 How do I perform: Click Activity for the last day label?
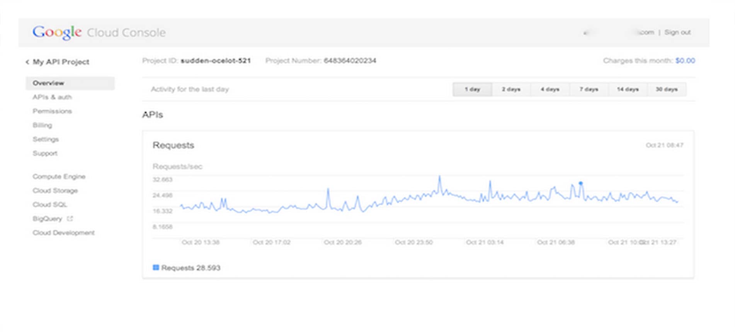[x=190, y=89]
